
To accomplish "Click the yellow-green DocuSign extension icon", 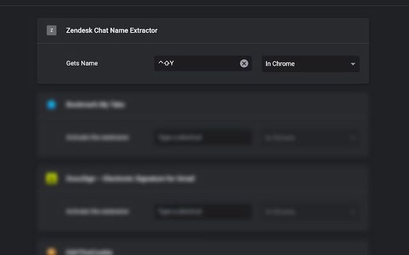I will click(52, 178).
